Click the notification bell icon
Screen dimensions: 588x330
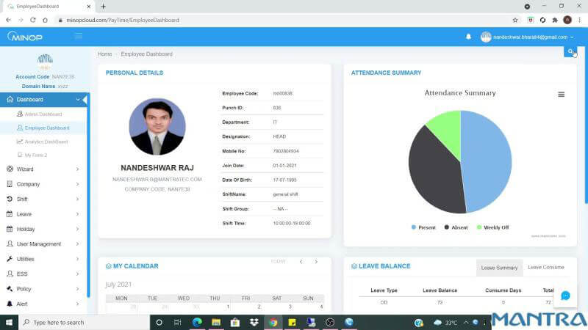click(x=468, y=37)
